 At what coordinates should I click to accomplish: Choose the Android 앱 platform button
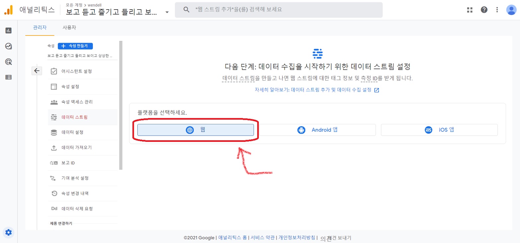[x=317, y=130]
